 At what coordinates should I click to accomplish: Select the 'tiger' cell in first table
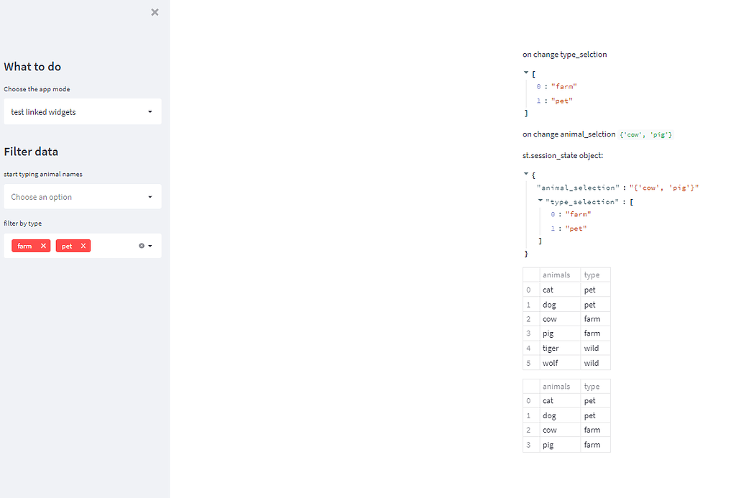tap(551, 349)
